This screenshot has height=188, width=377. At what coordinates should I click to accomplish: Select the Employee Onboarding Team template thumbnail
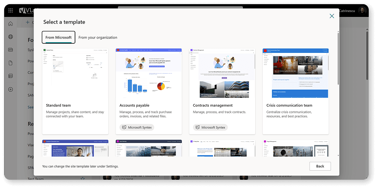point(75,148)
